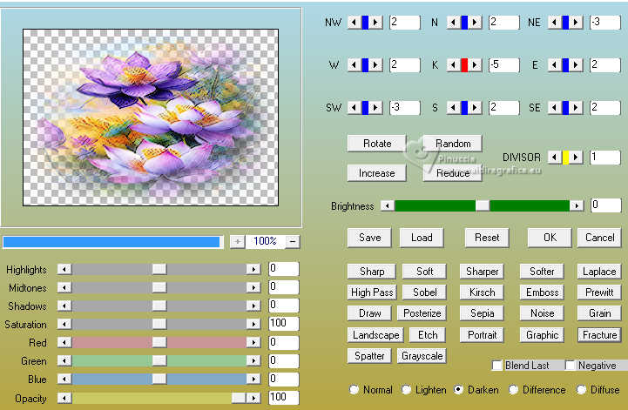The width and height of the screenshot is (628, 410).
Task: Increase the DIVISOR value arrow
Action: pos(576,157)
